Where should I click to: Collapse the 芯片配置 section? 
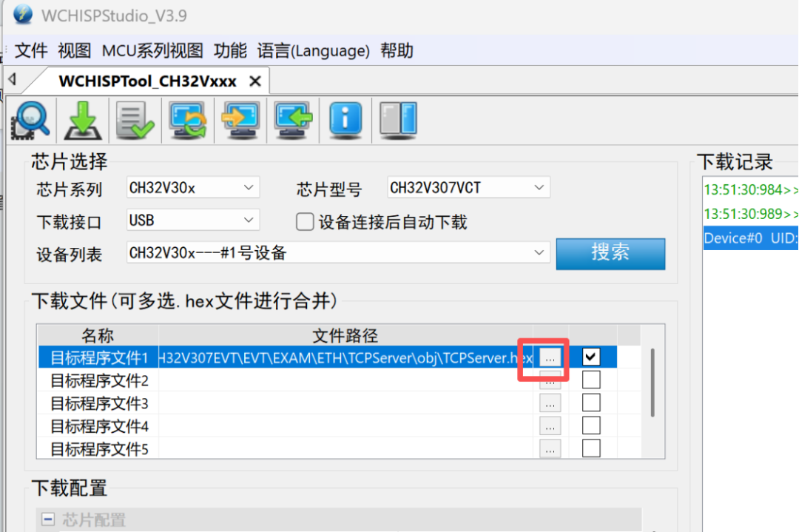coord(48,519)
